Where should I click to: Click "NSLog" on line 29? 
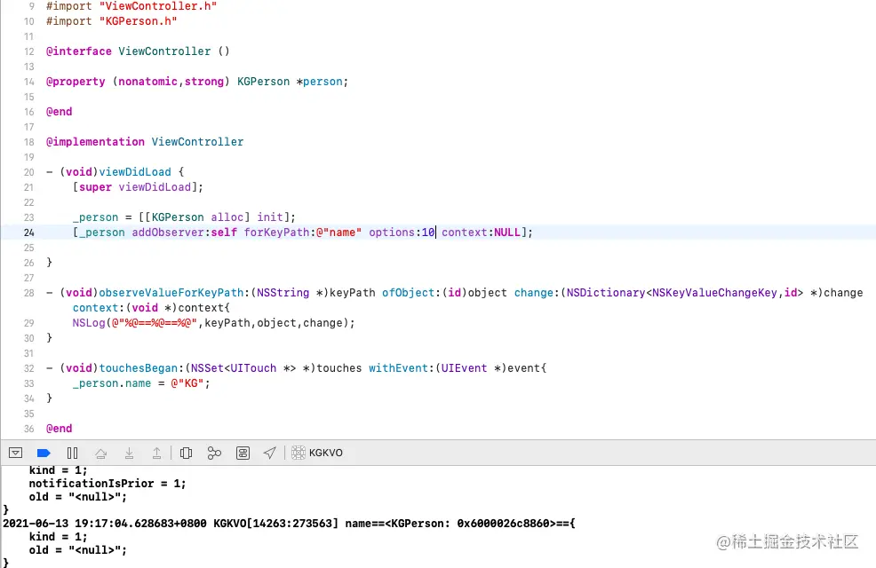89,322
